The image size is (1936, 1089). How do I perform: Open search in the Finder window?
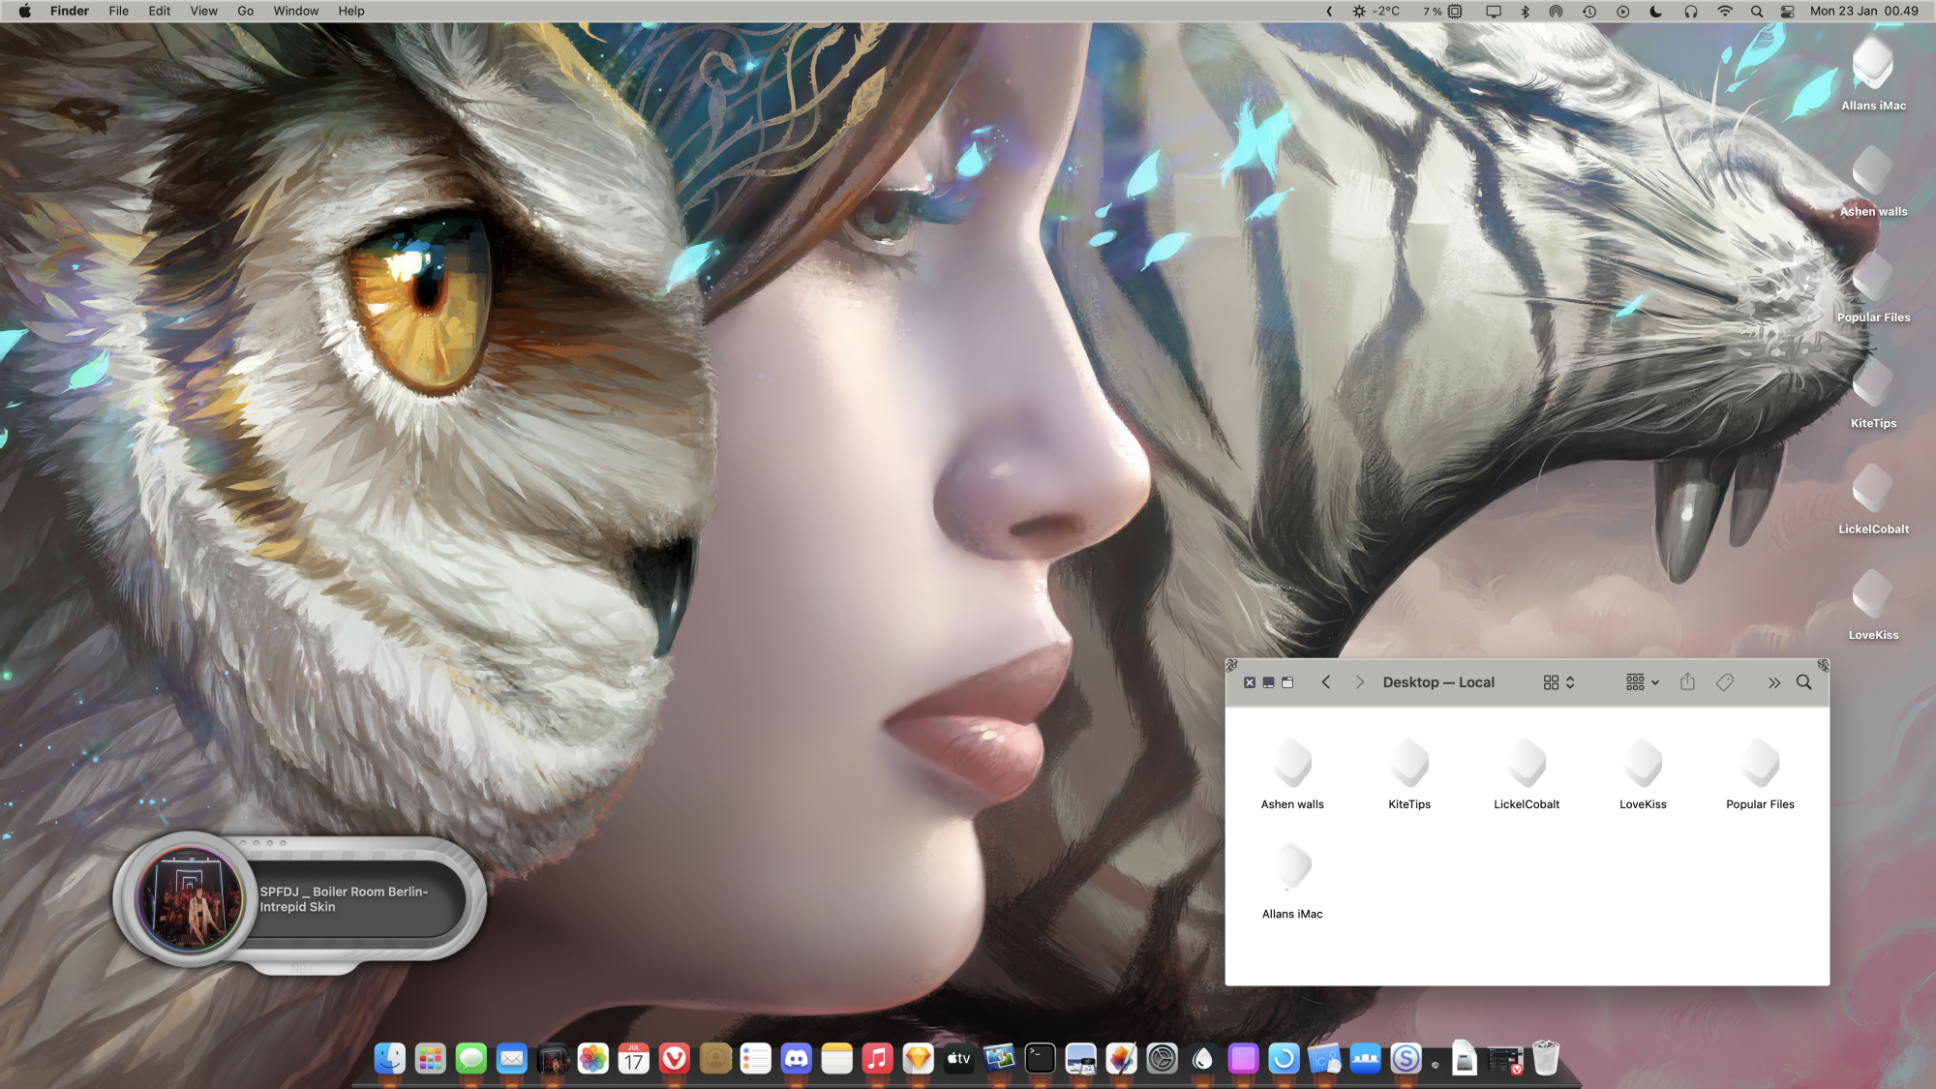[1804, 682]
